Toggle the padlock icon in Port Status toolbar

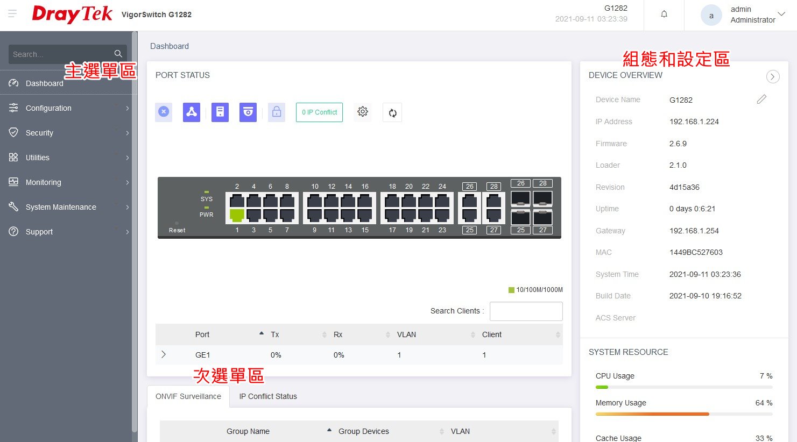276,112
